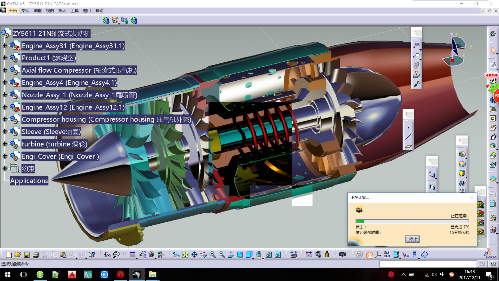Expand the Engine_Assy4 tree node
This screenshot has width=499, height=281.
[x=5, y=82]
